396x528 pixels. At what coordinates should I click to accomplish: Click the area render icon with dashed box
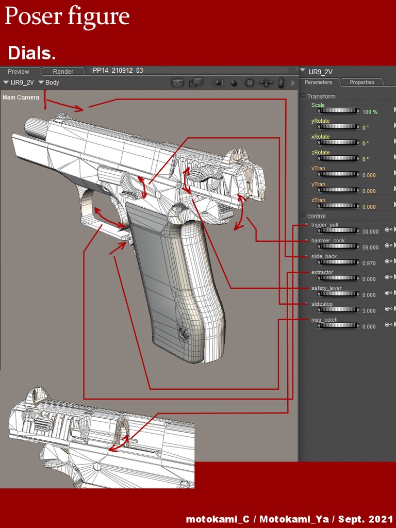click(x=196, y=82)
